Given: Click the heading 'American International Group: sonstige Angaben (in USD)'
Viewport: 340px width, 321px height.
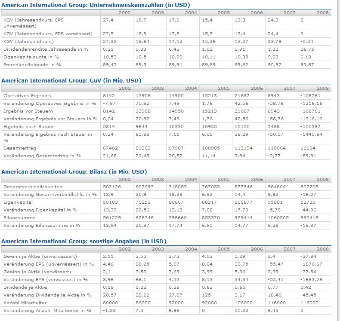Looking at the screenshot, I should click(x=84, y=242).
